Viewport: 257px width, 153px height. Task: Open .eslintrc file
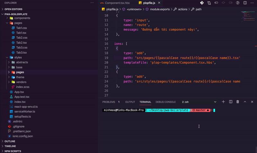[x=17, y=122]
